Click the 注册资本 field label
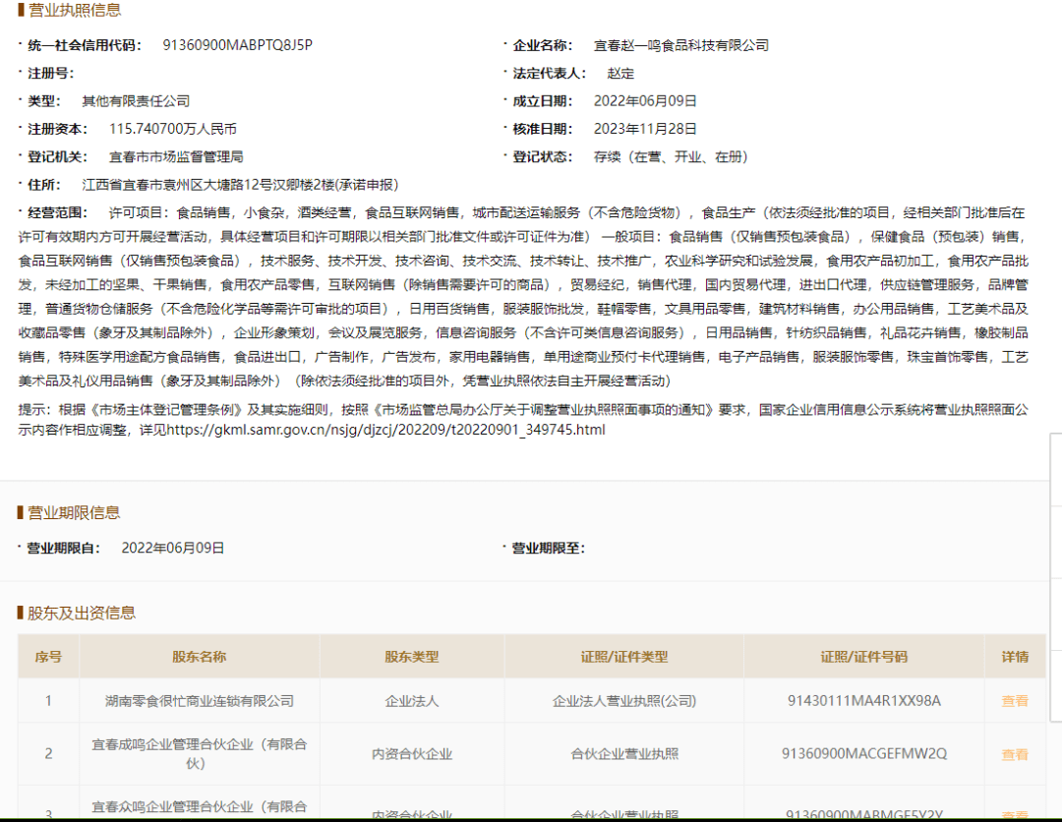The image size is (1062, 822). coord(58,129)
